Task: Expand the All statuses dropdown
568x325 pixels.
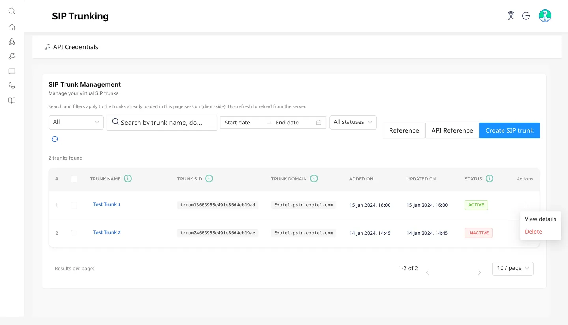Action: click(353, 122)
